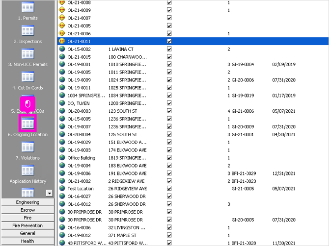Click the globe icon beside Test Location
Screen dimensions: 329x246
click(x=62, y=188)
